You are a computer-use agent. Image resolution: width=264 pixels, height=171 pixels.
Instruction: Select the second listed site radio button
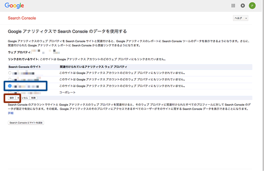[10, 79]
